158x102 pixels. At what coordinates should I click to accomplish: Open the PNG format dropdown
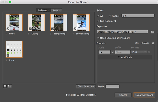[139, 52]
